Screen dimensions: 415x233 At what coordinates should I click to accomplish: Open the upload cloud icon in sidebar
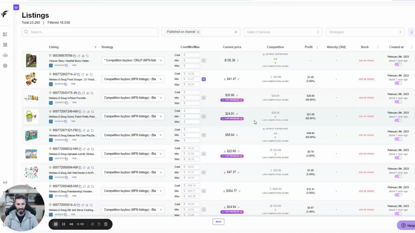point(5,56)
